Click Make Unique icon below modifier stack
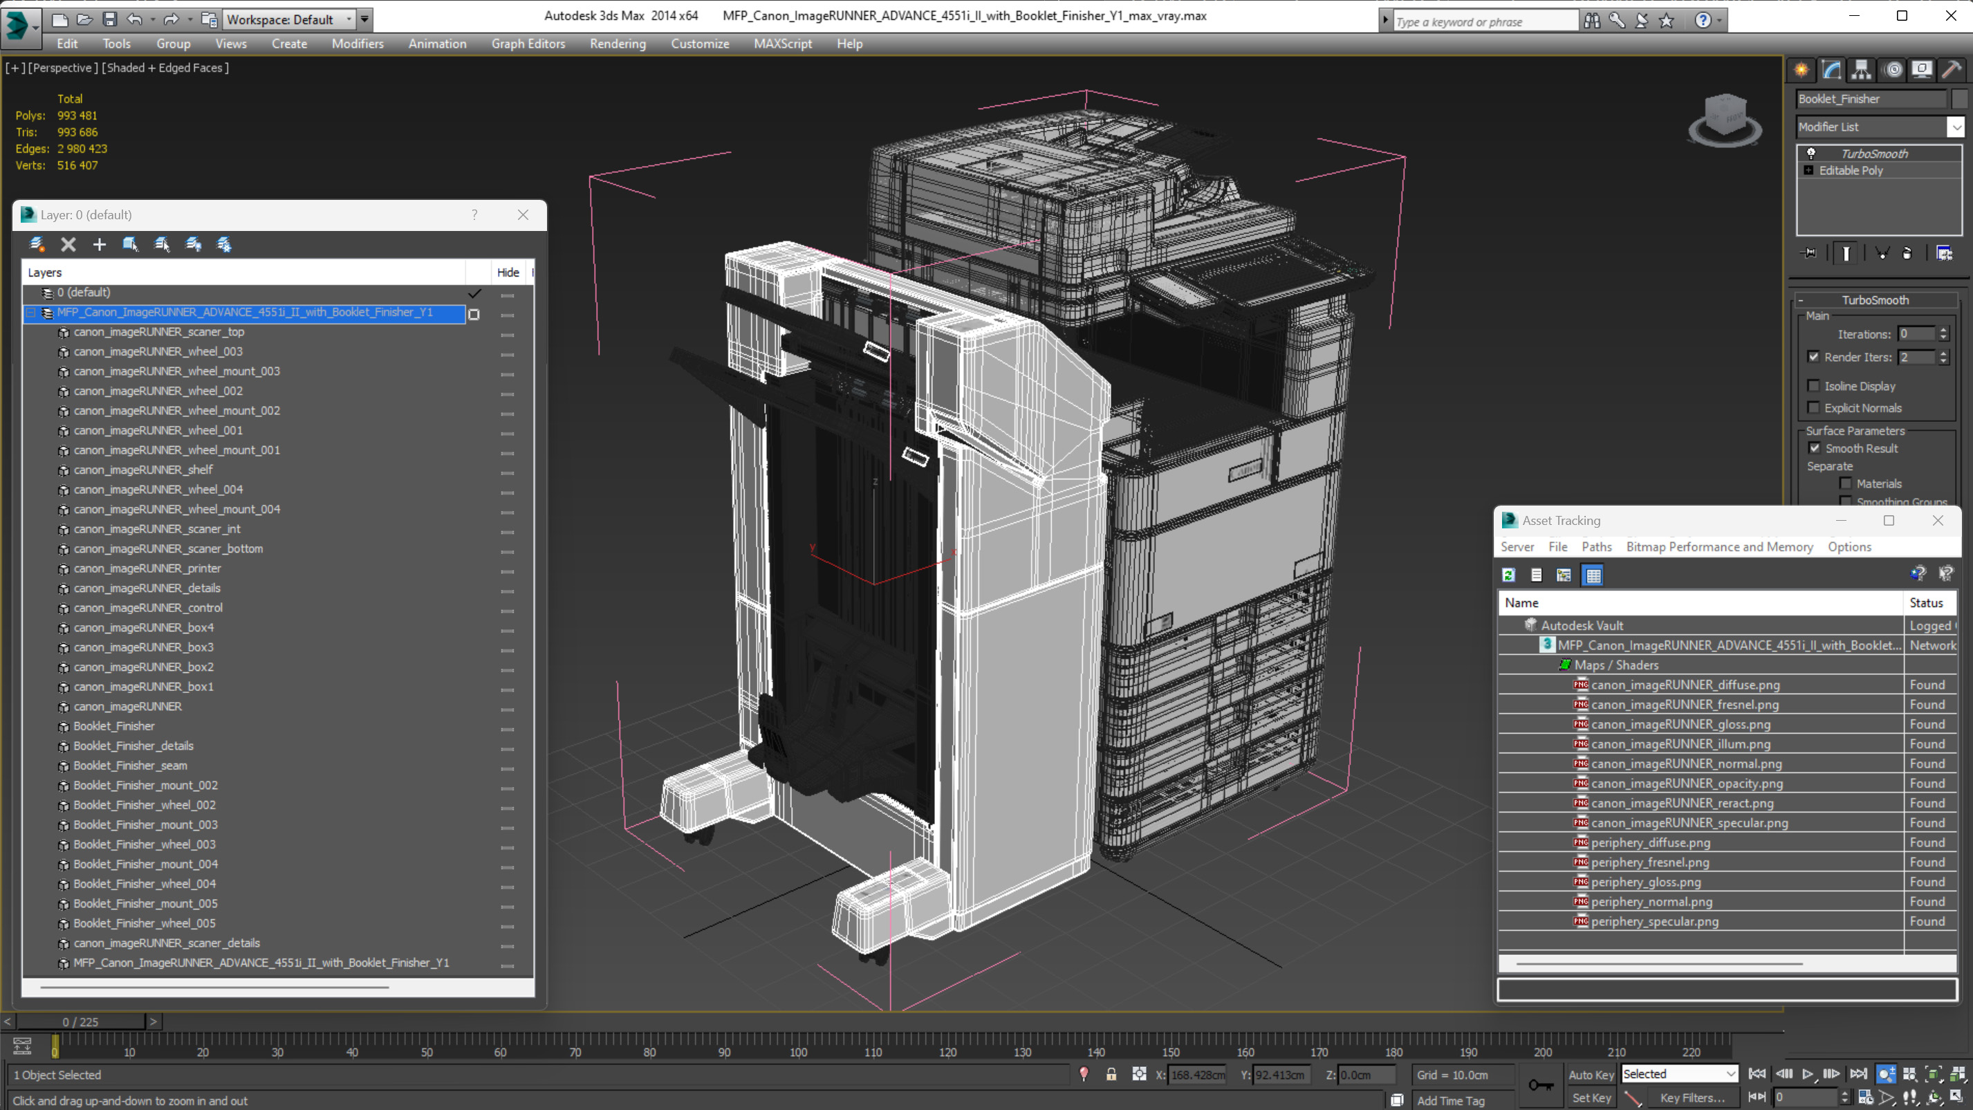This screenshot has width=1973, height=1110. pyautogui.click(x=1882, y=253)
